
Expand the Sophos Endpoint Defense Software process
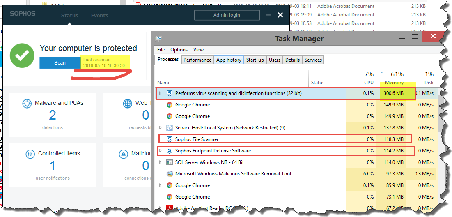click(161, 151)
